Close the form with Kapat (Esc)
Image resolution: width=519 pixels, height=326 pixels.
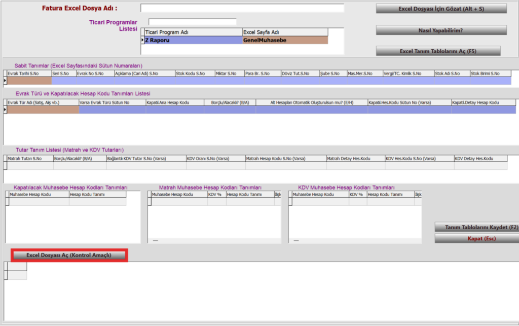477,238
